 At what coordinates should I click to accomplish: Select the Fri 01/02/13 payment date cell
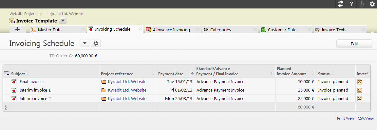(176, 90)
